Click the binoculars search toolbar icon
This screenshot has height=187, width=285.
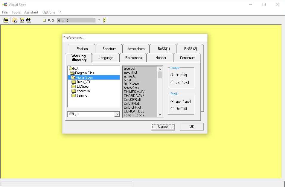pos(29,20)
